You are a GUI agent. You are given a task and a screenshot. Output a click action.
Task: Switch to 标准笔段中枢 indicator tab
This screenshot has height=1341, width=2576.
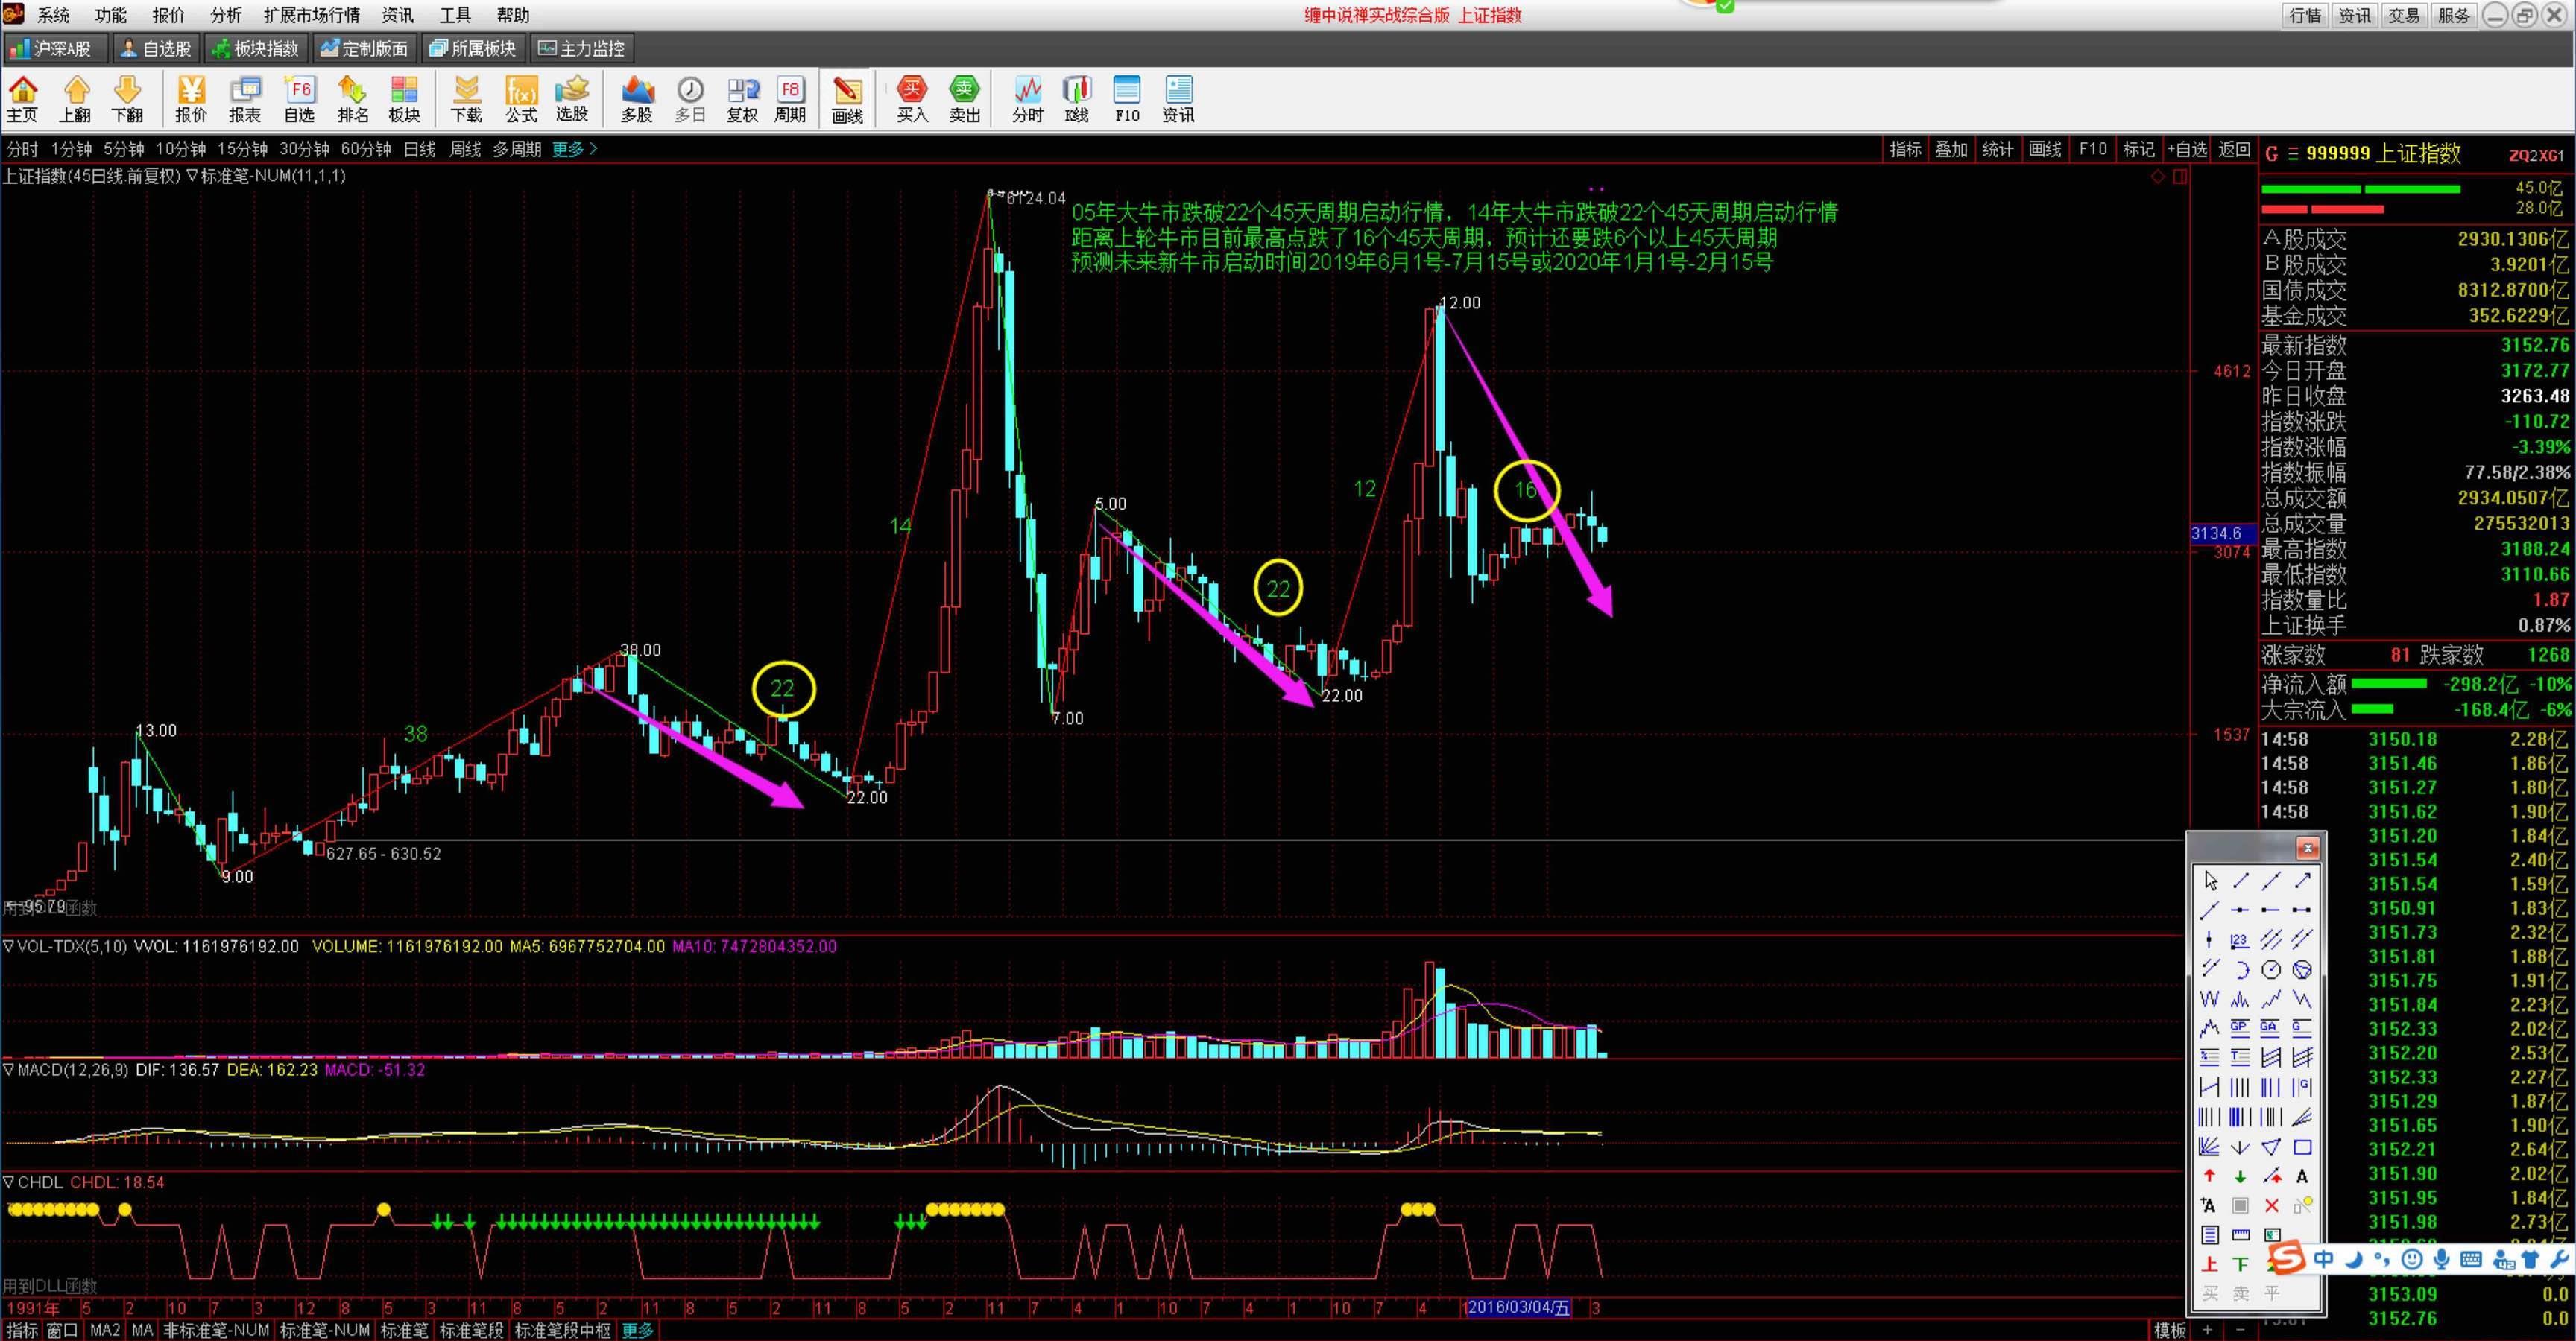coord(562,1330)
